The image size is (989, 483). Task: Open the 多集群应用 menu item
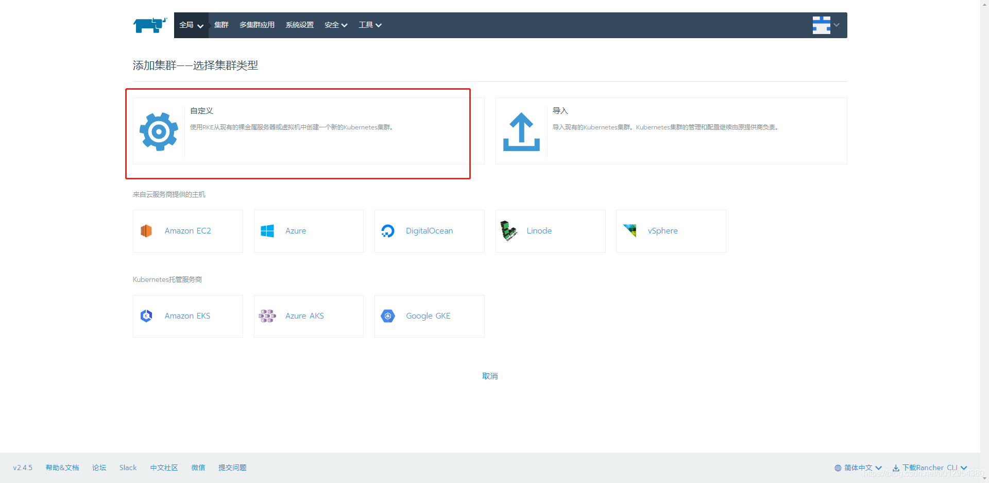point(257,25)
